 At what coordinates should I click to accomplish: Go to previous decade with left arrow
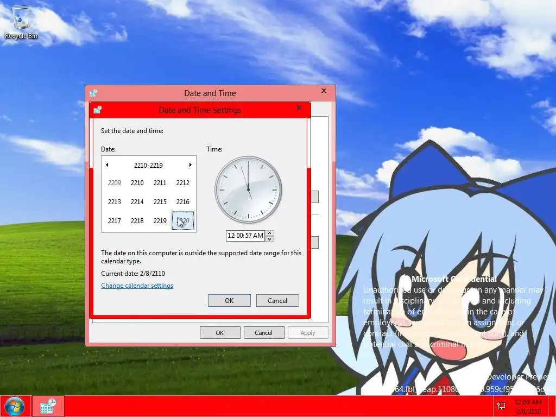pos(107,165)
